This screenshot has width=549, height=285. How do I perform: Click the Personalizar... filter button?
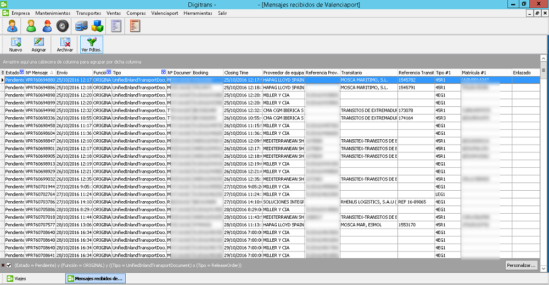click(521, 265)
